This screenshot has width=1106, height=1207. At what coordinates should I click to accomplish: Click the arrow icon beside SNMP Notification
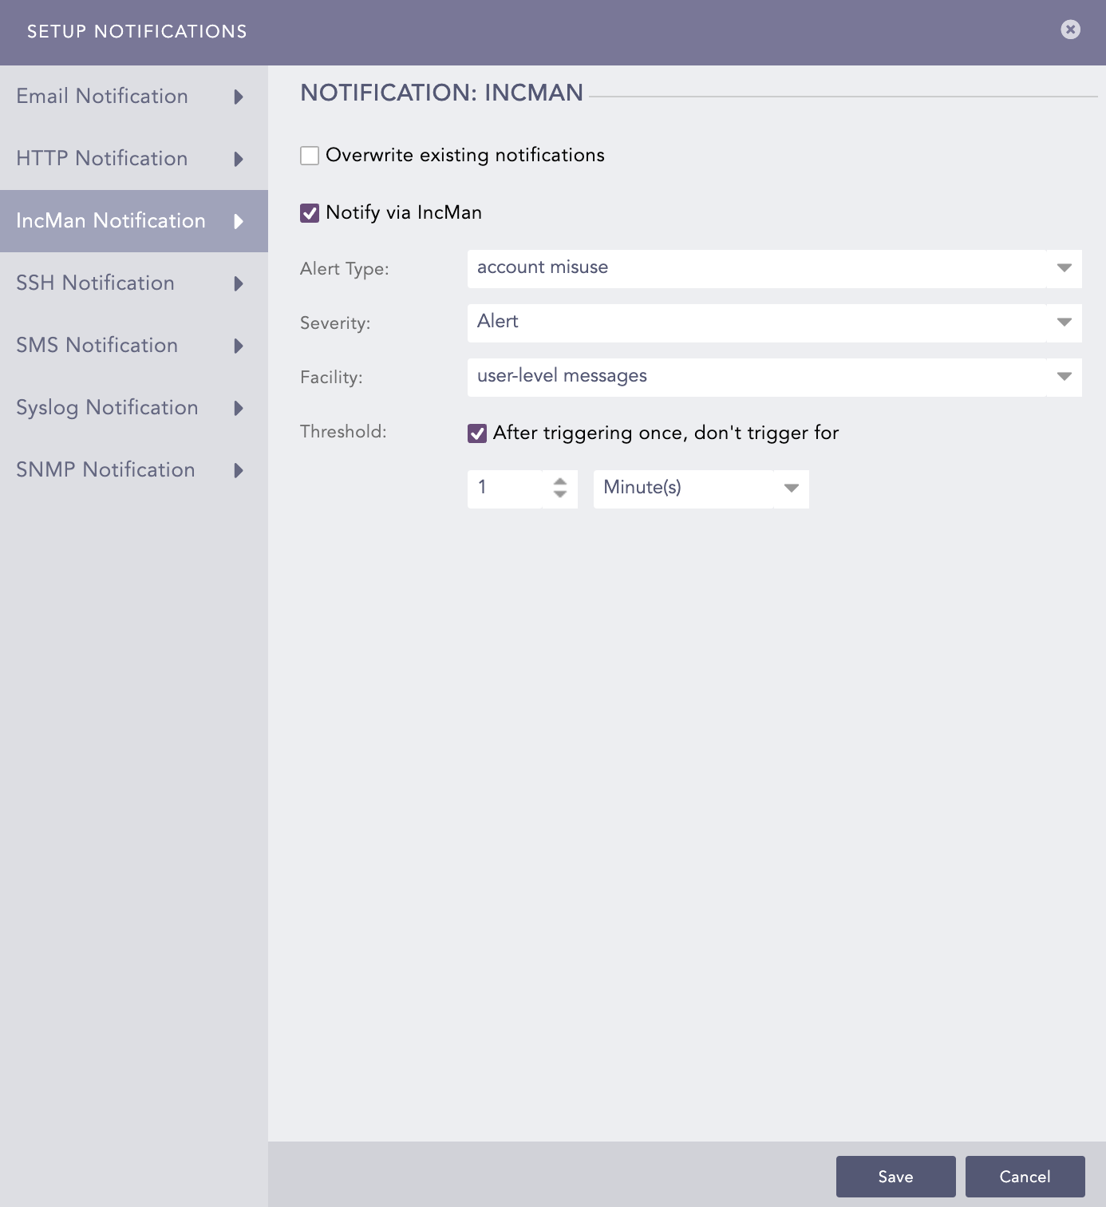point(238,470)
